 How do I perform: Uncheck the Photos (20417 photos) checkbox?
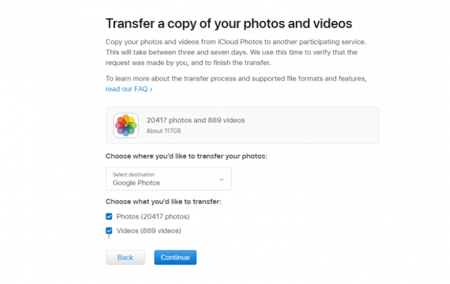(x=109, y=217)
